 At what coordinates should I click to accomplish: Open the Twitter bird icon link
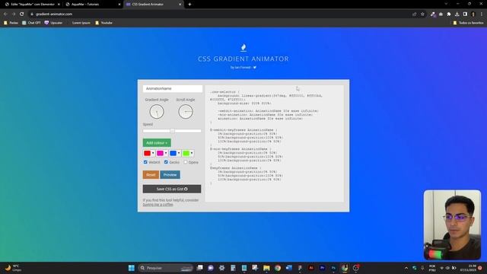[x=255, y=68]
